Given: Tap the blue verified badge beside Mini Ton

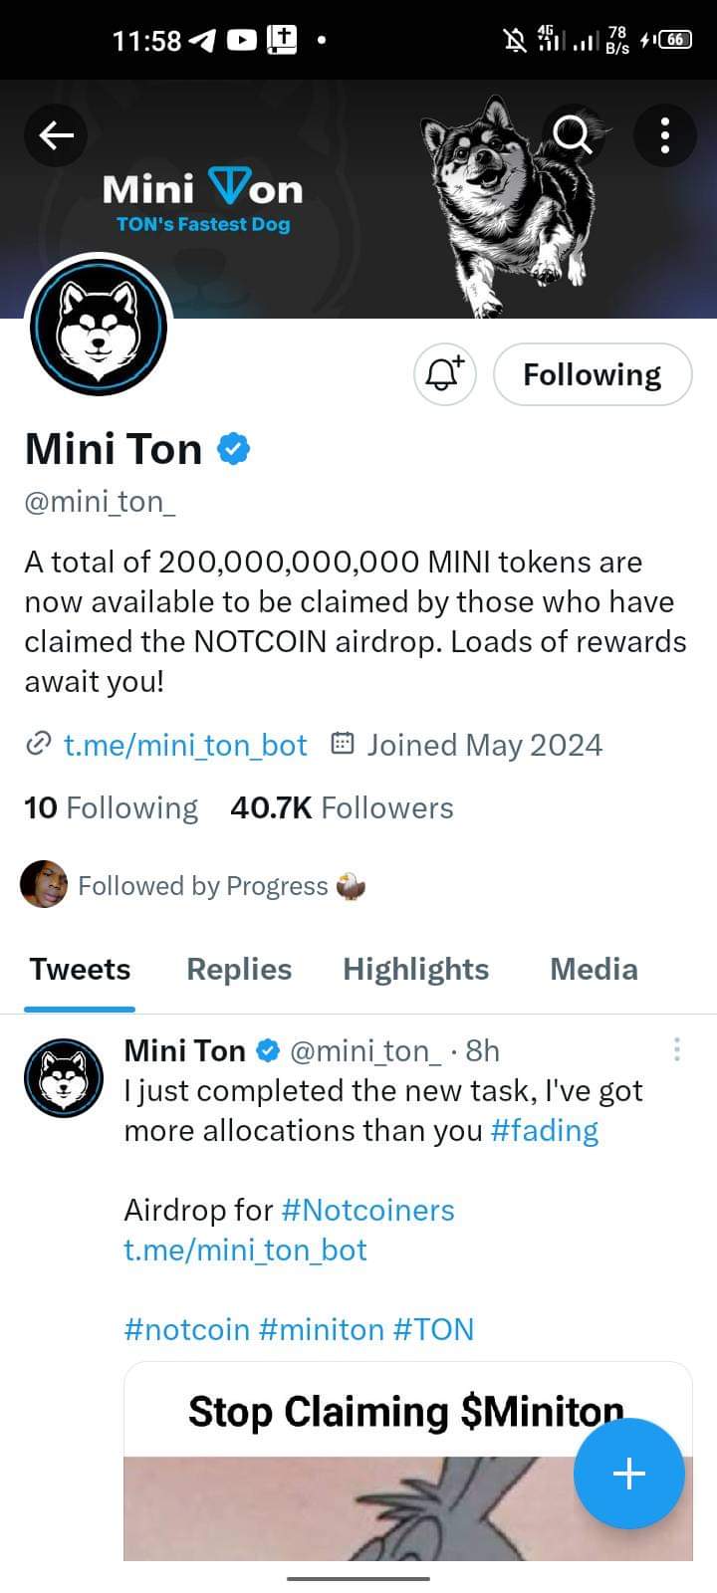Looking at the screenshot, I should pyautogui.click(x=233, y=449).
